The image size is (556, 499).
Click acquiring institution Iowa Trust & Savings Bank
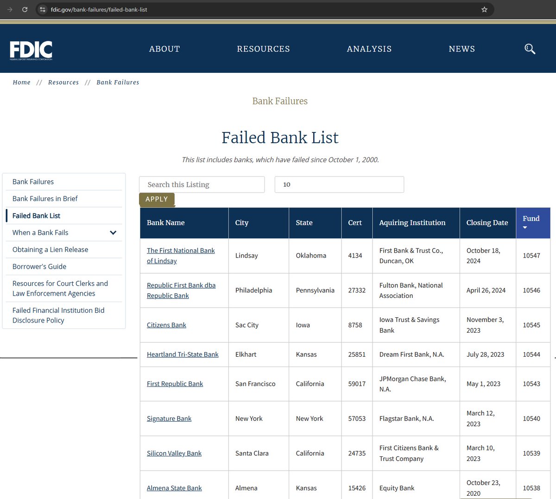409,325
